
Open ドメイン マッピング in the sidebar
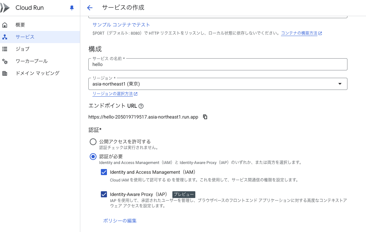[x=40, y=73]
